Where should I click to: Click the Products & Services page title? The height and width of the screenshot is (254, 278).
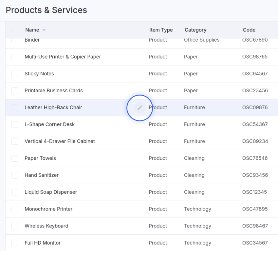46,10
